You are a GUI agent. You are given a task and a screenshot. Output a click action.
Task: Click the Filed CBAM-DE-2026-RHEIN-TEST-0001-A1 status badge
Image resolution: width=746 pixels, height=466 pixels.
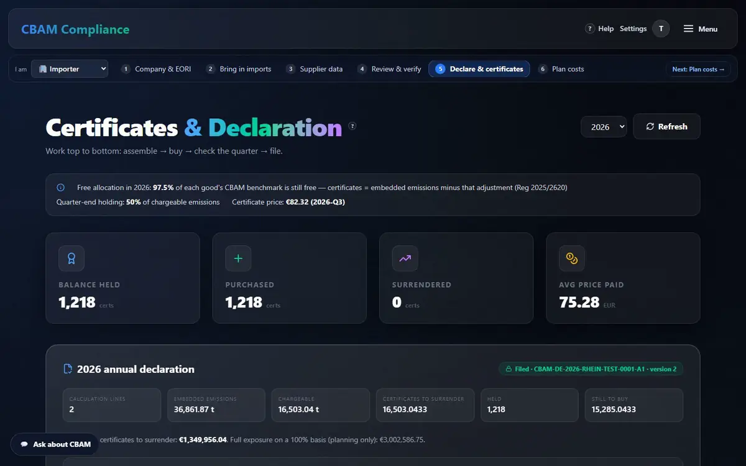(x=591, y=369)
